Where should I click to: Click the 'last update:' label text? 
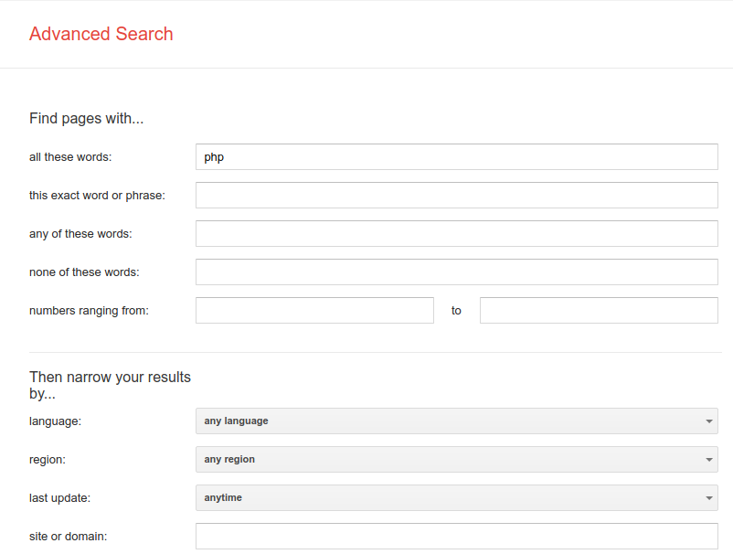[59, 498]
